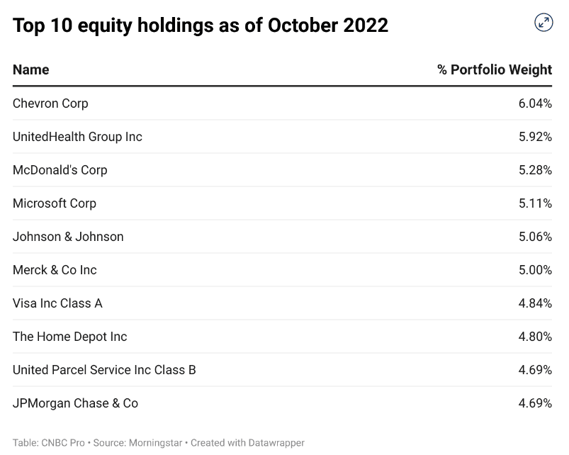Click The Home Depot Inc entry
The width and height of the screenshot is (569, 455).
(x=69, y=337)
